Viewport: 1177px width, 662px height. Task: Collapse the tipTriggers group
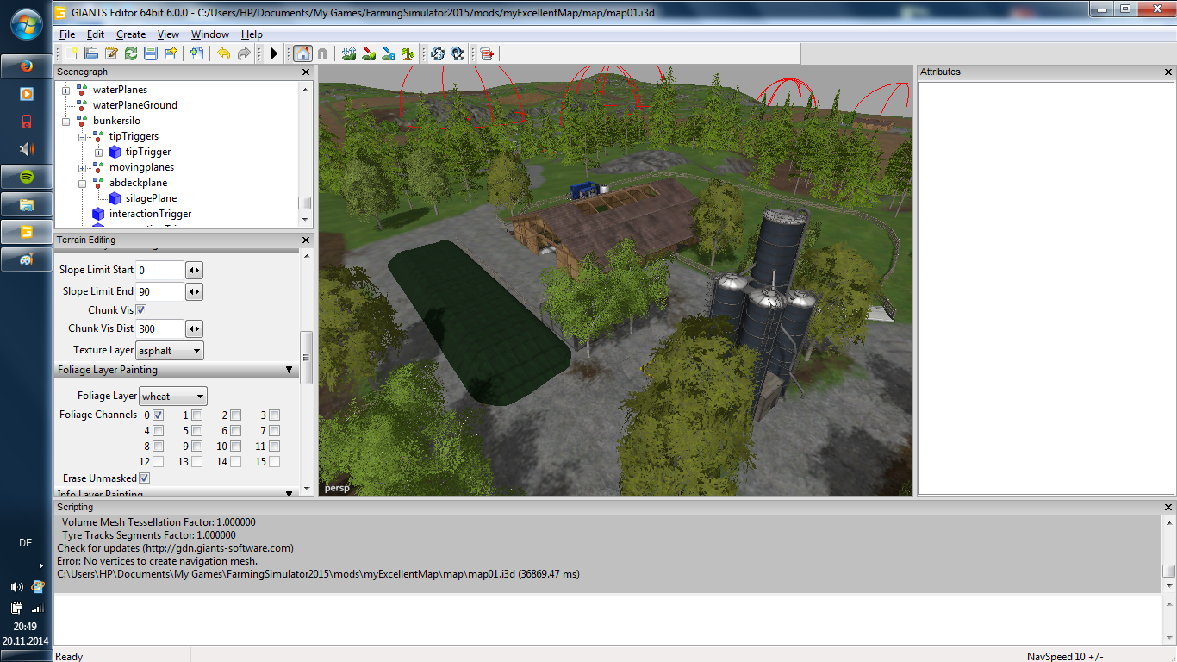click(82, 136)
